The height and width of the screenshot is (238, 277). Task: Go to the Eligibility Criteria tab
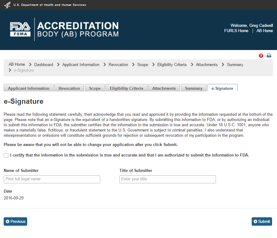[126, 88]
